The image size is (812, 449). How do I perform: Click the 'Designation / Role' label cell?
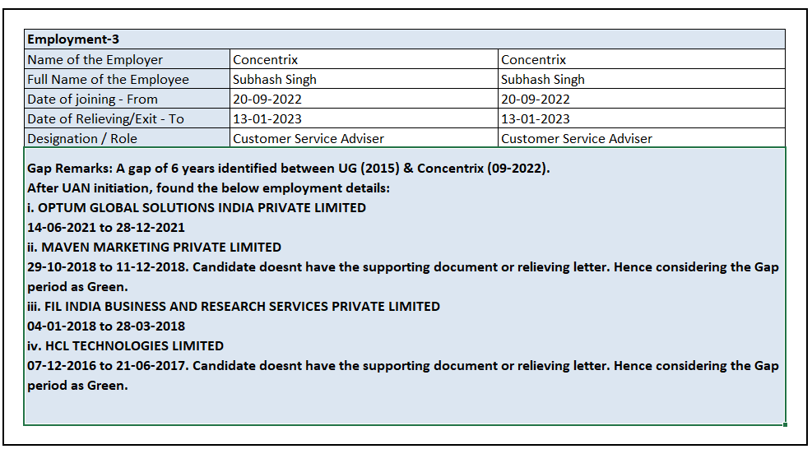coord(128,138)
